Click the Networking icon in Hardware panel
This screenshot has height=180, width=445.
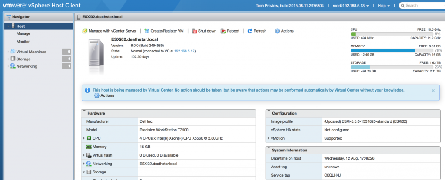pyautogui.click(x=89, y=164)
